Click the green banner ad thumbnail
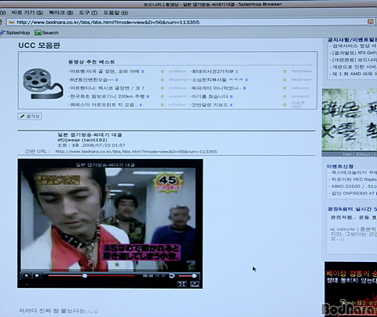Image resolution: width=377 pixels, height=317 pixels. tap(350, 122)
